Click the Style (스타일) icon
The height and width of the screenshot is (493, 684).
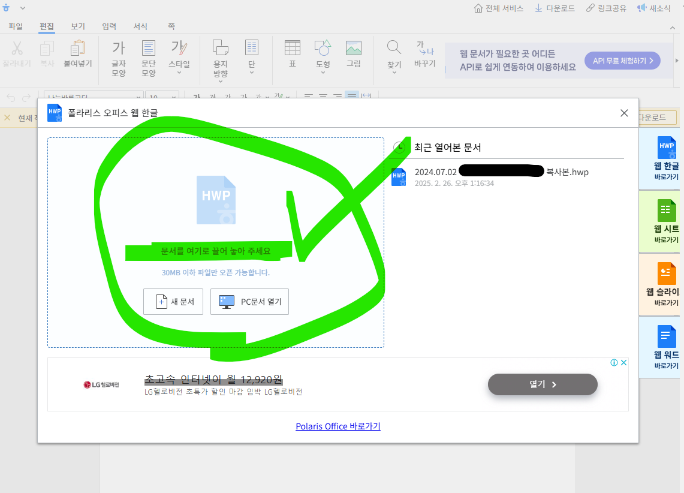coord(179,48)
